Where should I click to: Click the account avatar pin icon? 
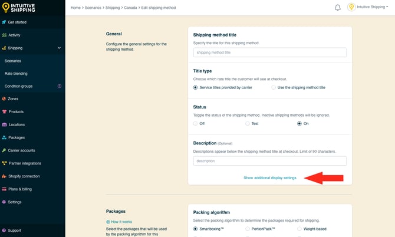[351, 7]
